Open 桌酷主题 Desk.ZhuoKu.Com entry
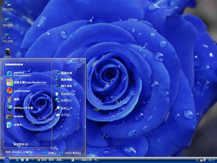 pyautogui.click(x=27, y=82)
